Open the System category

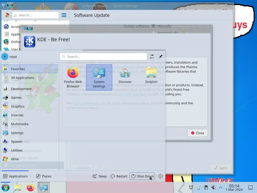point(30,141)
